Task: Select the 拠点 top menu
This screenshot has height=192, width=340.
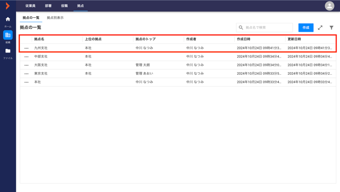Action: tap(81, 6)
